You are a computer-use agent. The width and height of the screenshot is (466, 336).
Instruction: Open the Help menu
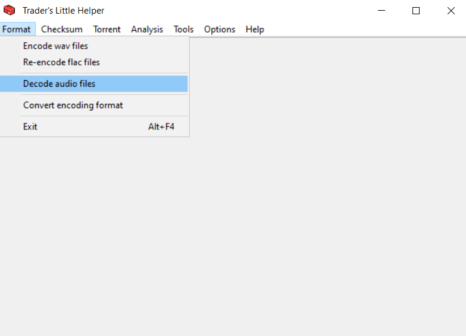click(255, 29)
